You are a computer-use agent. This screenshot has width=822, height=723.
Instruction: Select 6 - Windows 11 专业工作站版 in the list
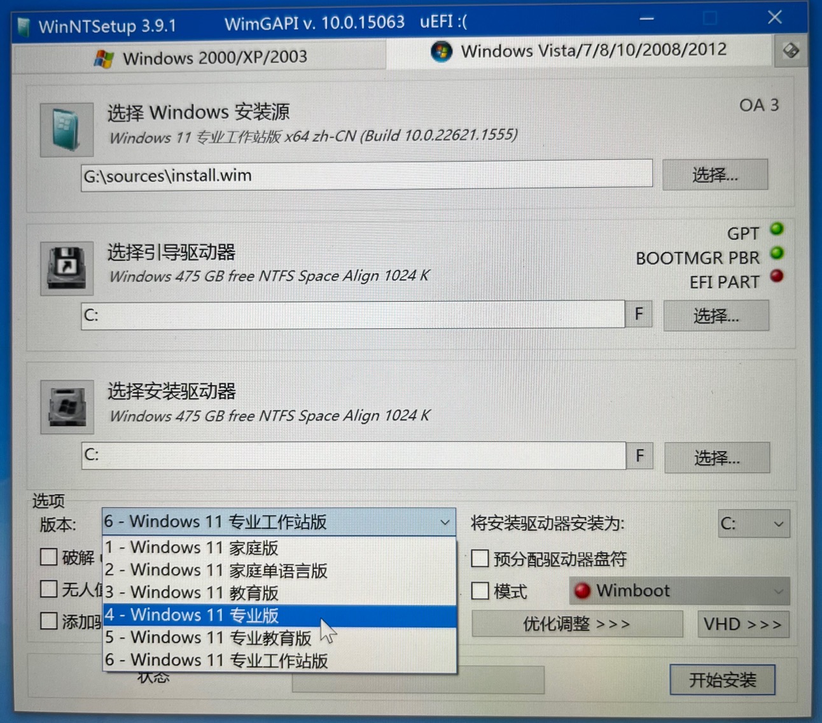(x=279, y=661)
